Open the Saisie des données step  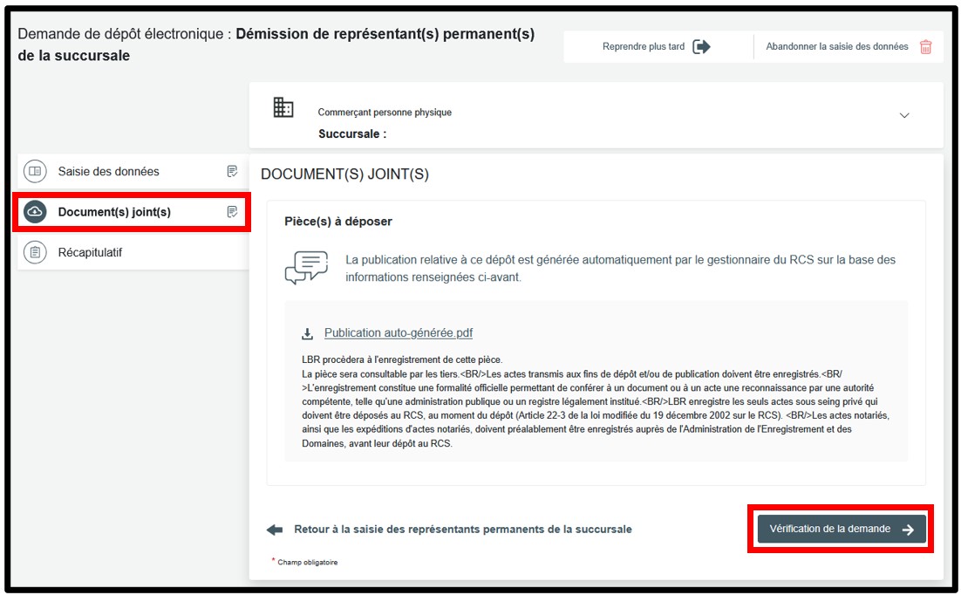click(108, 172)
